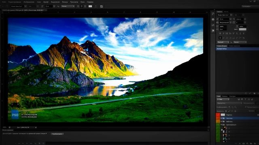Viewport: 259px width, 145px height.
Task: Apply Faux Italic in Character panel
Action: [223, 33]
